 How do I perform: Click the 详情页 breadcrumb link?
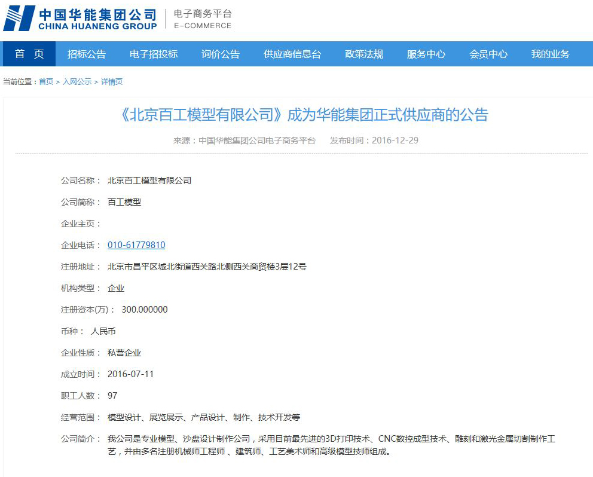click(x=112, y=82)
